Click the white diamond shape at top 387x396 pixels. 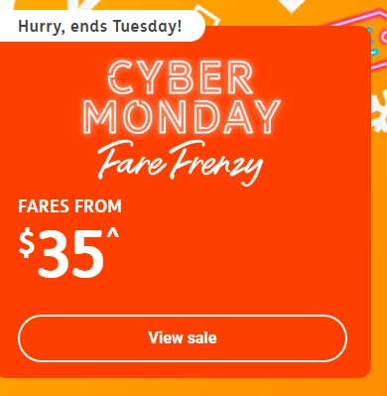(x=292, y=6)
